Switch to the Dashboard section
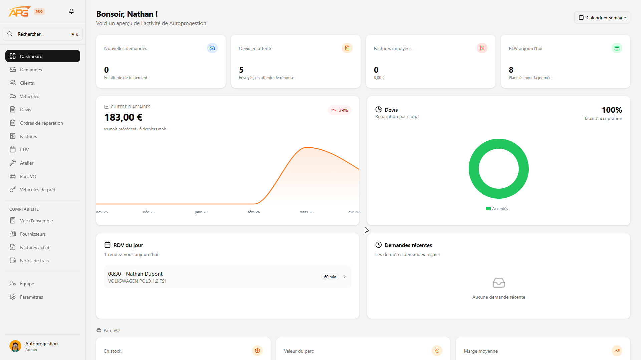This screenshot has height=360, width=641. 31,56
